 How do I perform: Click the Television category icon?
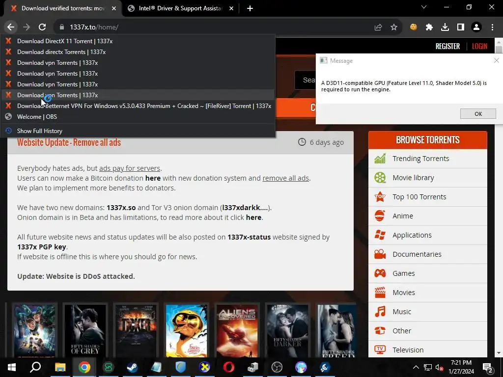(380, 350)
